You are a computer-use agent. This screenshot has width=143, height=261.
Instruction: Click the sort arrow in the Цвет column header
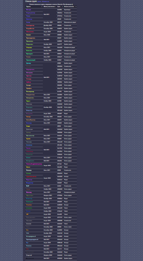(x=62, y=7)
